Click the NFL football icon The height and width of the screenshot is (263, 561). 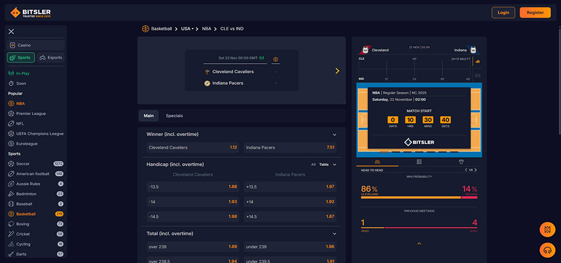coord(11,123)
